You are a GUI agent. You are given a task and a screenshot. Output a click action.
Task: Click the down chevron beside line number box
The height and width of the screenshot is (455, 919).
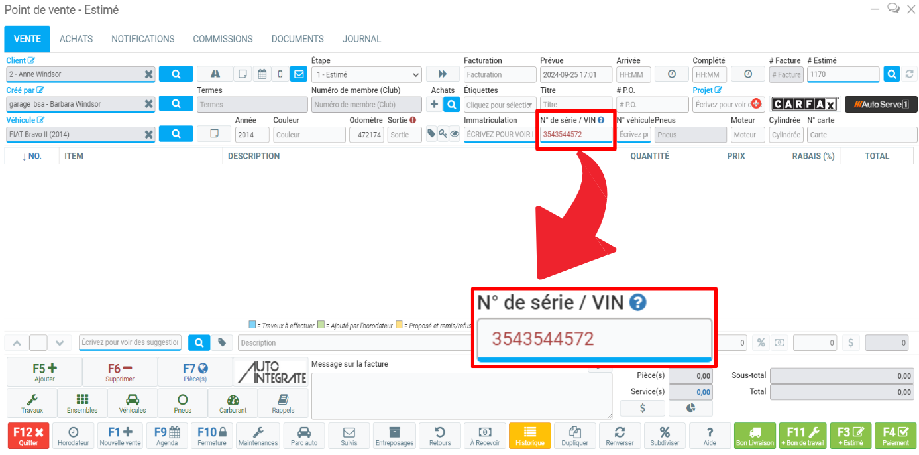pyautogui.click(x=60, y=343)
